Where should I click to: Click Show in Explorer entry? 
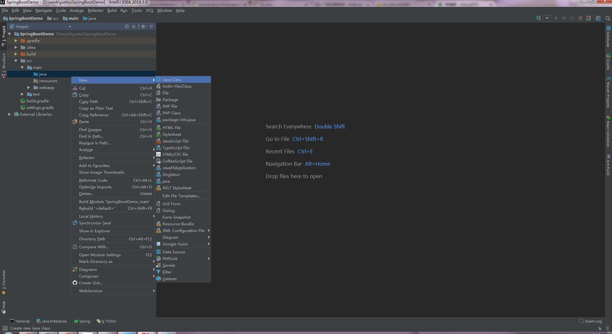[113, 231]
